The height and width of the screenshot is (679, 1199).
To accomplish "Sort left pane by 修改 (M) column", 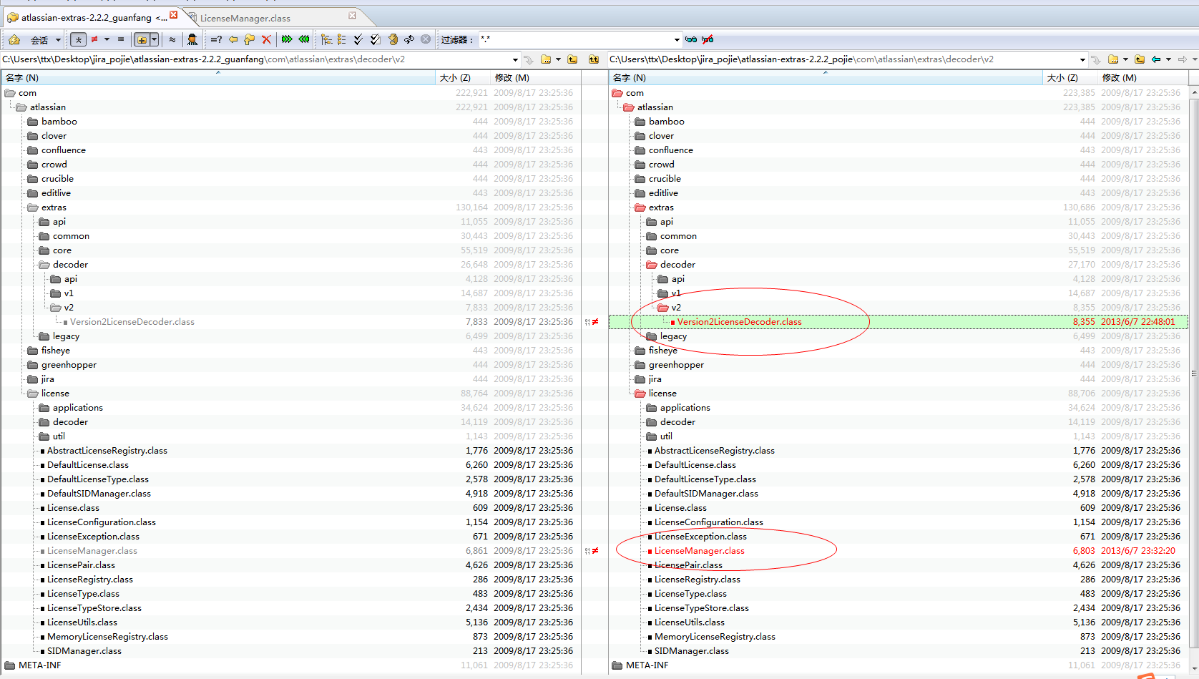I will pyautogui.click(x=535, y=77).
